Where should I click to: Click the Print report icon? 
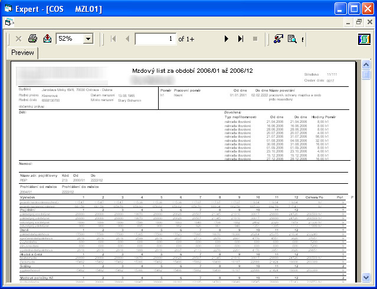point(33,39)
